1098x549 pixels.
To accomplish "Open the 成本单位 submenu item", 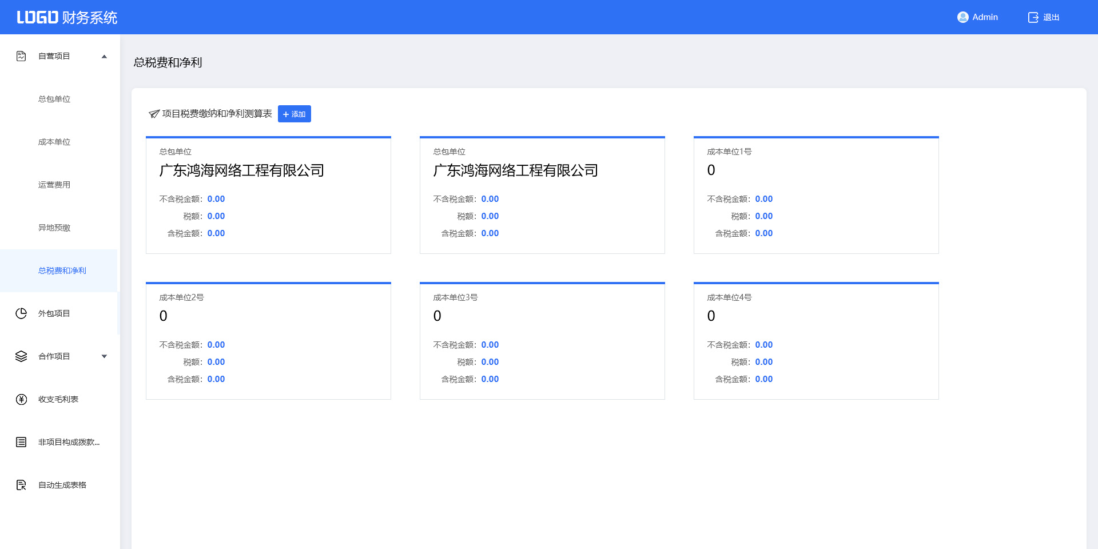I will click(x=54, y=142).
